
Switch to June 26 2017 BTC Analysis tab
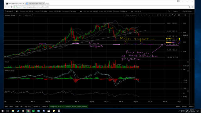35,3
